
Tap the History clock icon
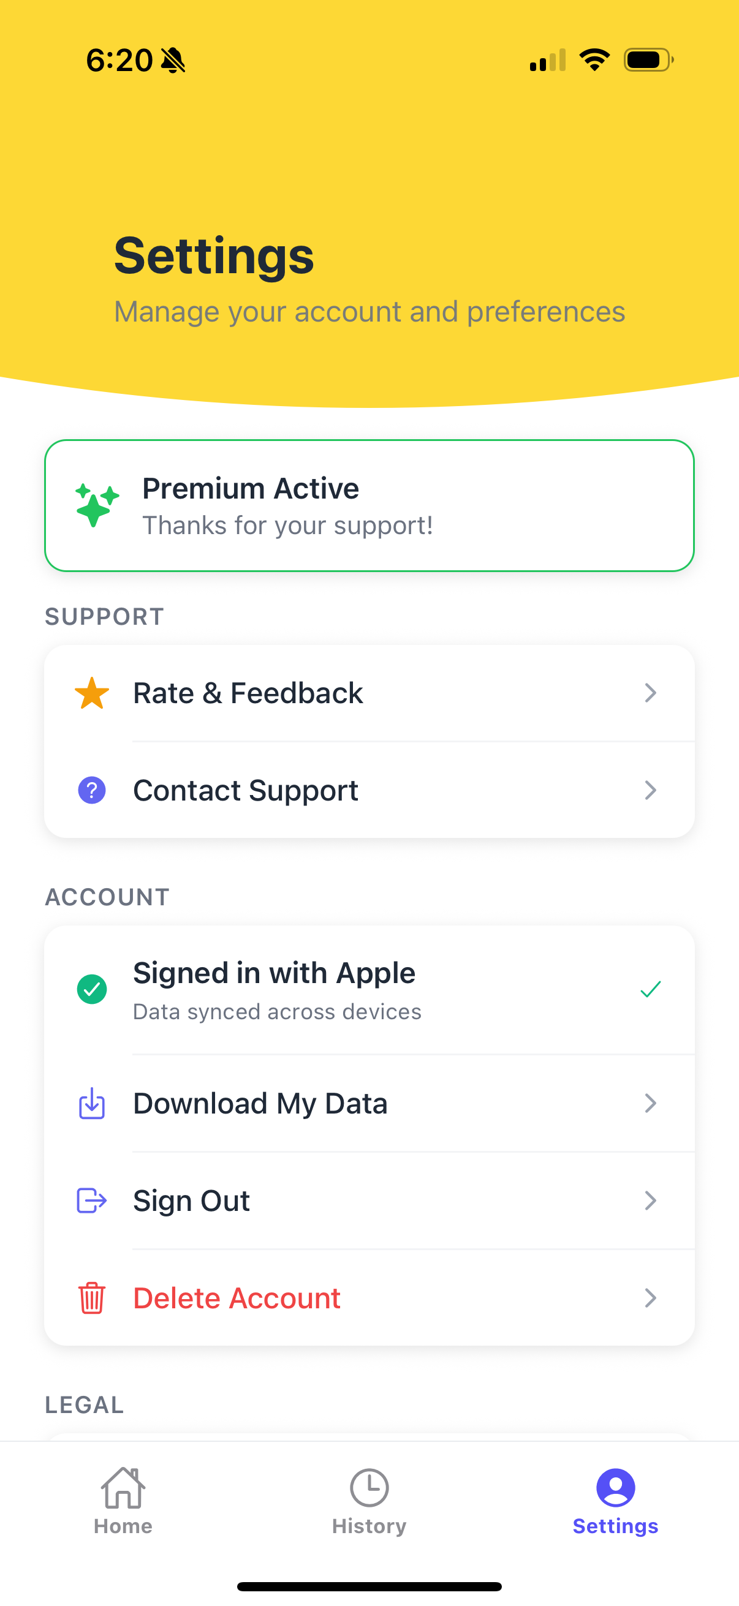pos(369,1488)
